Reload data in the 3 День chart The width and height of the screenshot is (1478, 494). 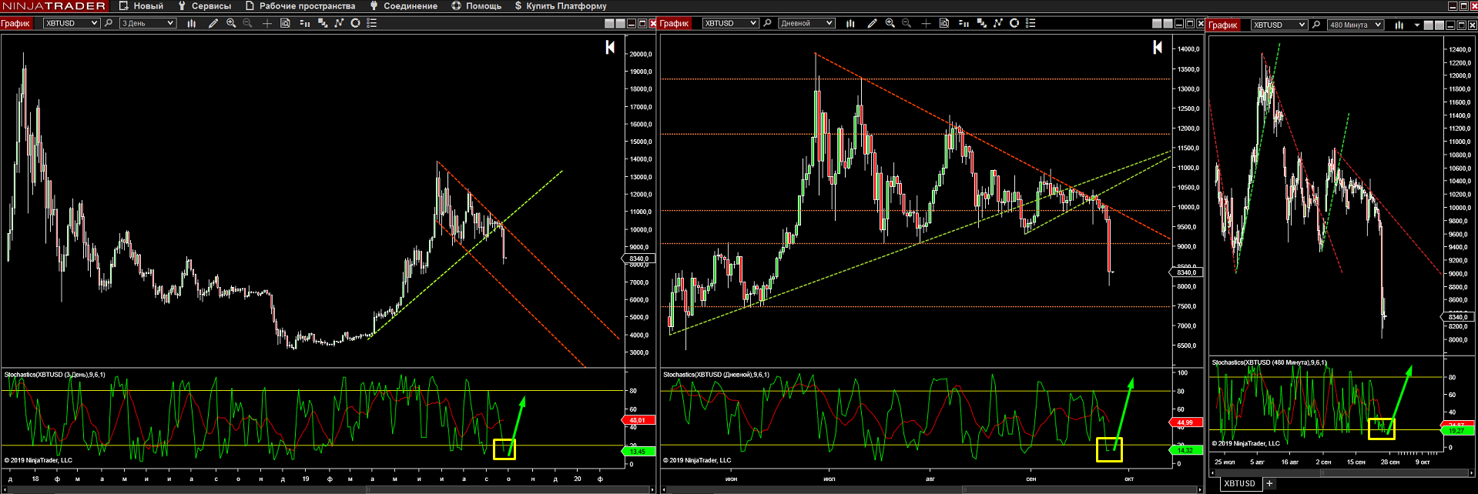pyautogui.click(x=355, y=23)
